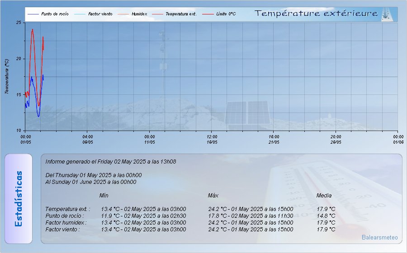Click the blue dew point curve trough
This screenshot has height=253, width=407.
39,116
